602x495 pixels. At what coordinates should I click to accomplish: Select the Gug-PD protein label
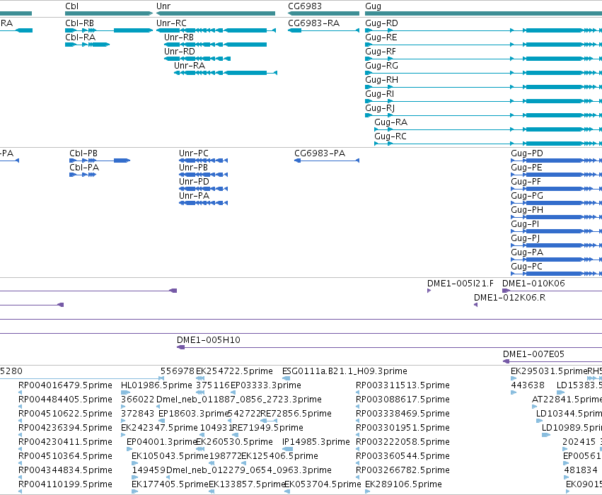pyautogui.click(x=527, y=153)
